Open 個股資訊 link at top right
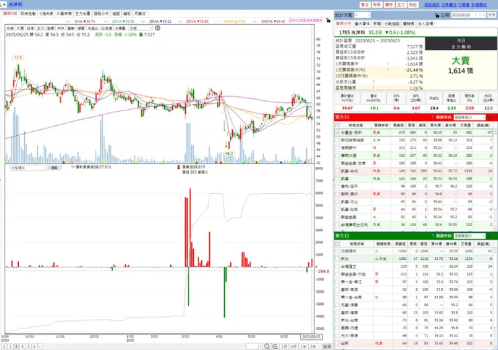 tap(431, 5)
